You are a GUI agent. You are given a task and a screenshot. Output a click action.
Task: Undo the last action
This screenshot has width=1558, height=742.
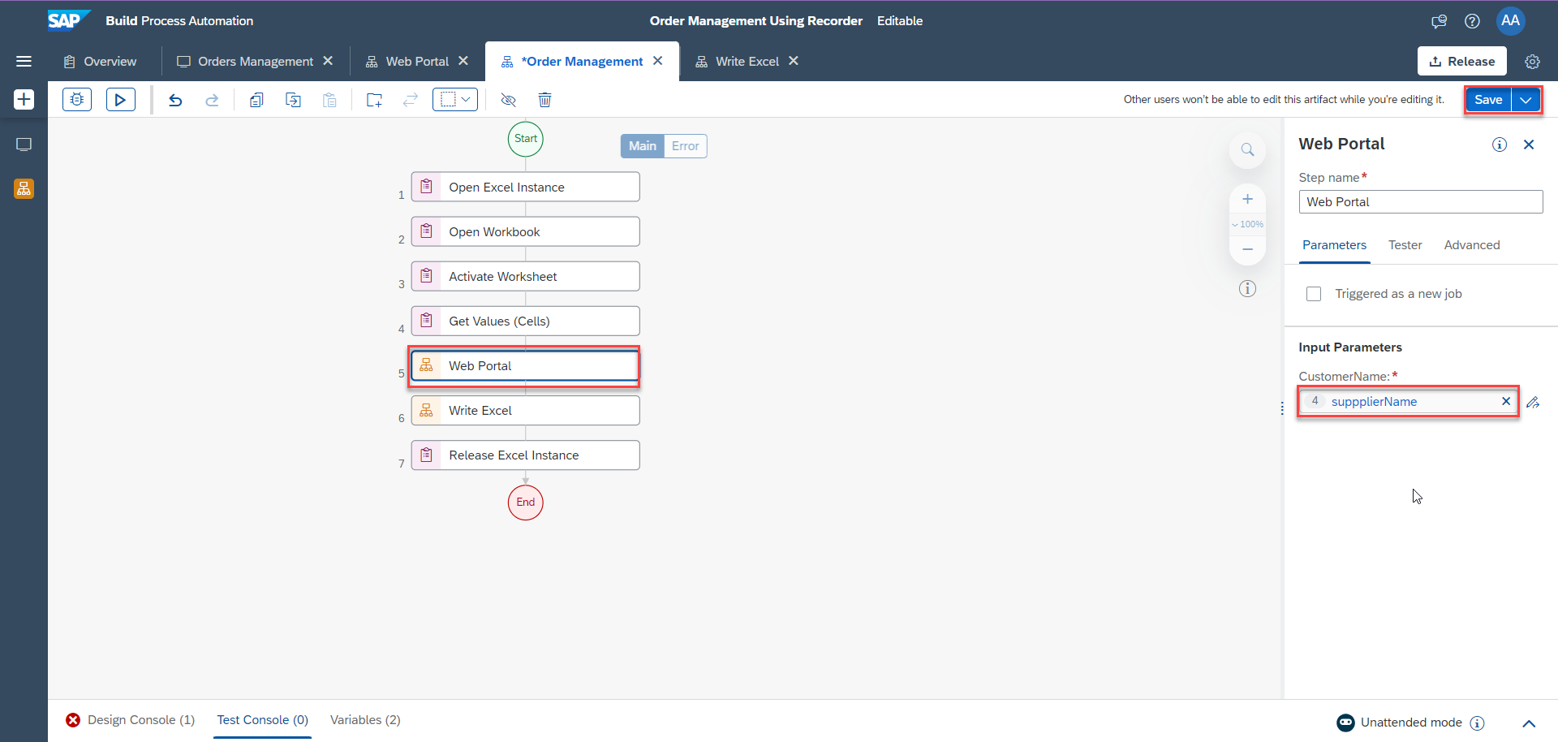click(x=175, y=100)
